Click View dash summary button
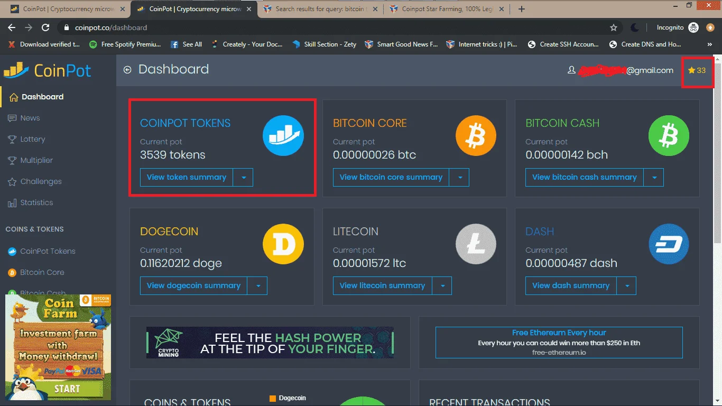Image resolution: width=722 pixels, height=406 pixels. pos(571,286)
